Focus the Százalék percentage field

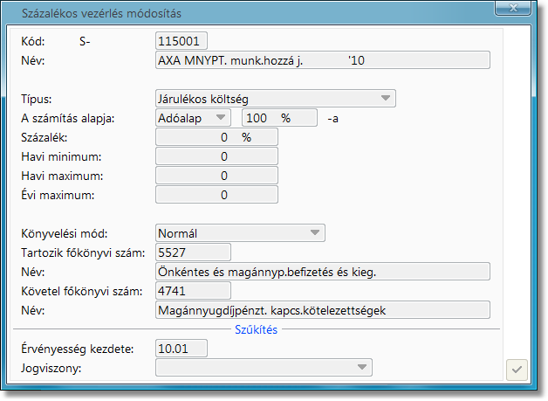pos(216,137)
